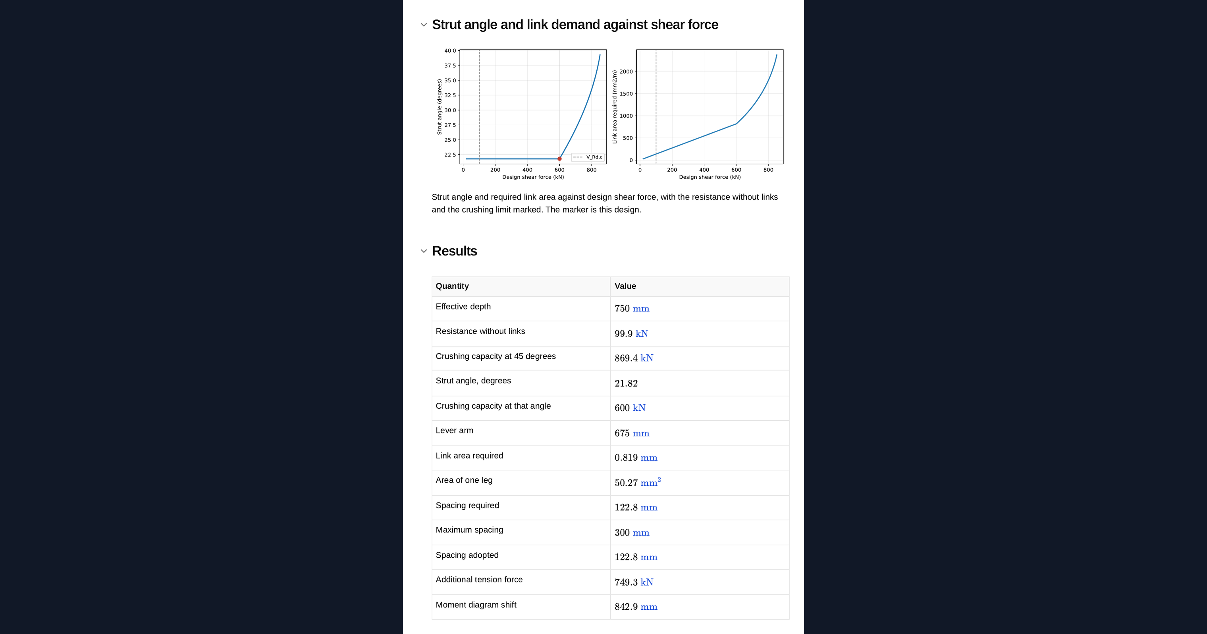Viewport: 1207px width, 634px height.
Task: Click the Moment diagram shift row label
Action: point(476,605)
